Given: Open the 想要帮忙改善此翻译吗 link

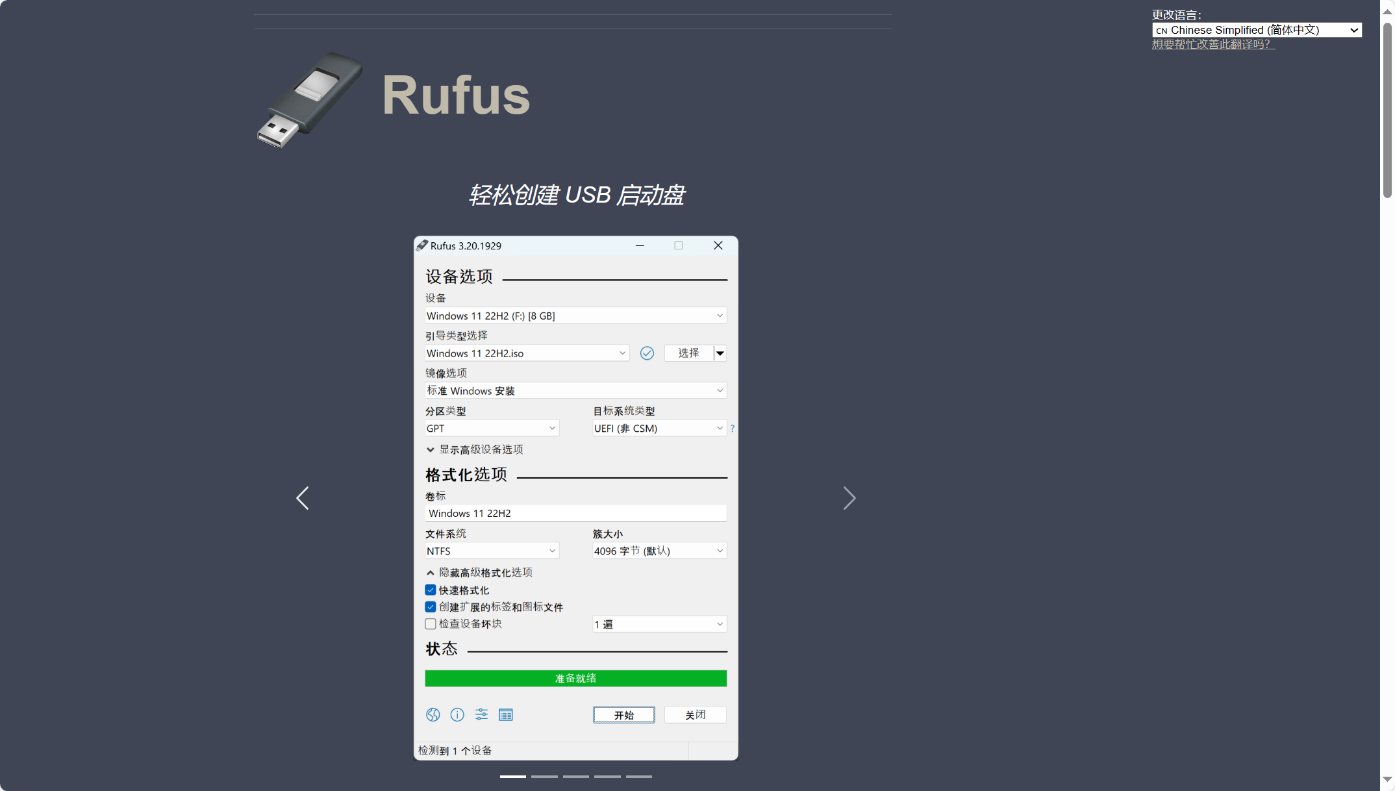Looking at the screenshot, I should 1213,44.
